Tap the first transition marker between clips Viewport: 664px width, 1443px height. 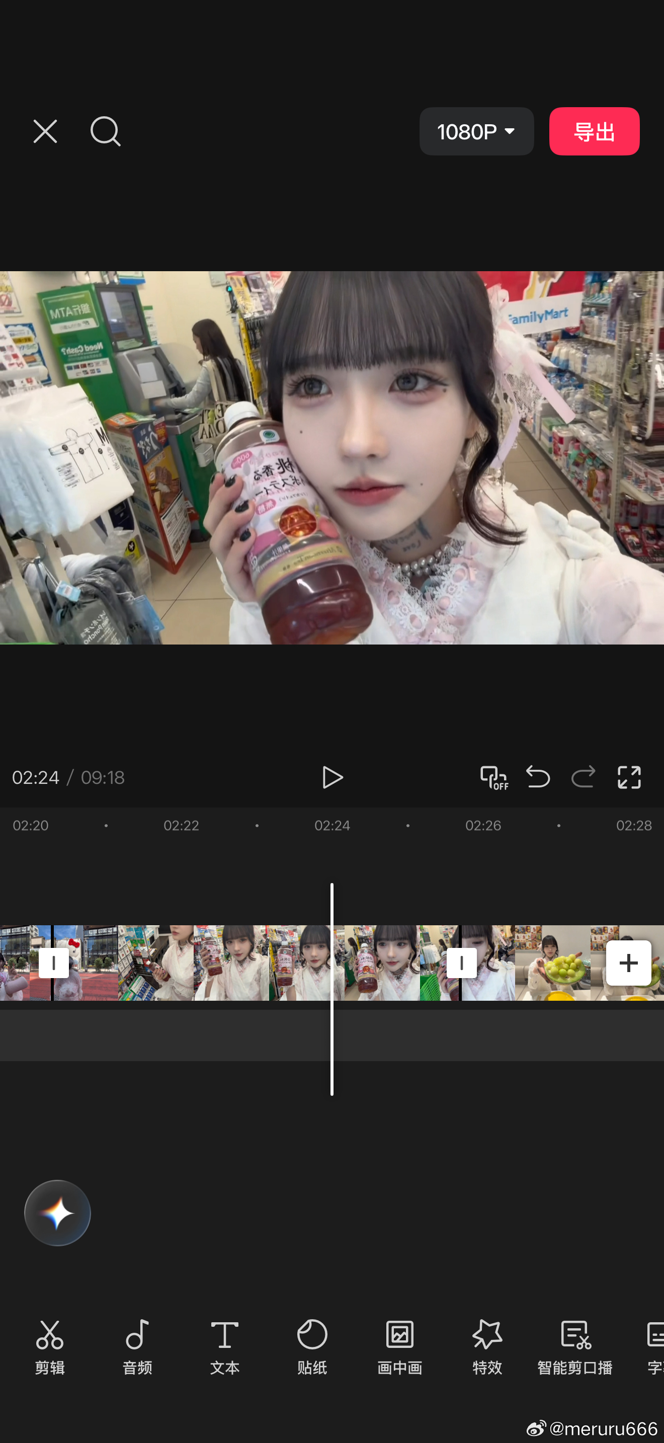54,963
